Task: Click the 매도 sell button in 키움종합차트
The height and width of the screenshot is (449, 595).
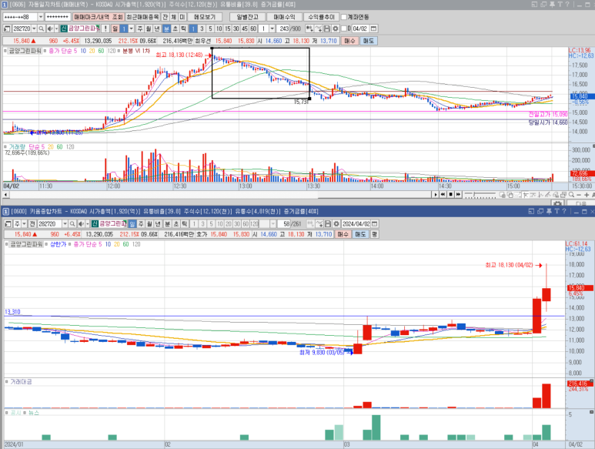Action: click(360, 235)
